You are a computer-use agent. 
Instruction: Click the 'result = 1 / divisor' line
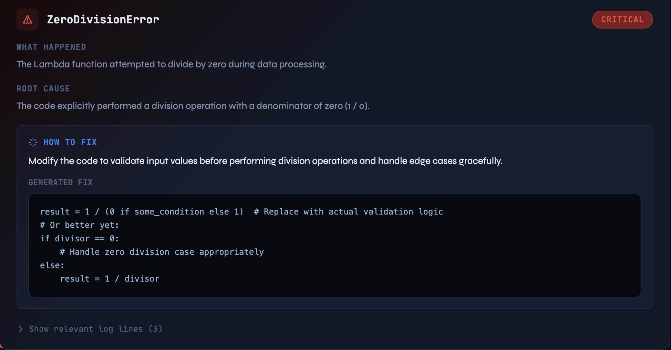click(110, 279)
